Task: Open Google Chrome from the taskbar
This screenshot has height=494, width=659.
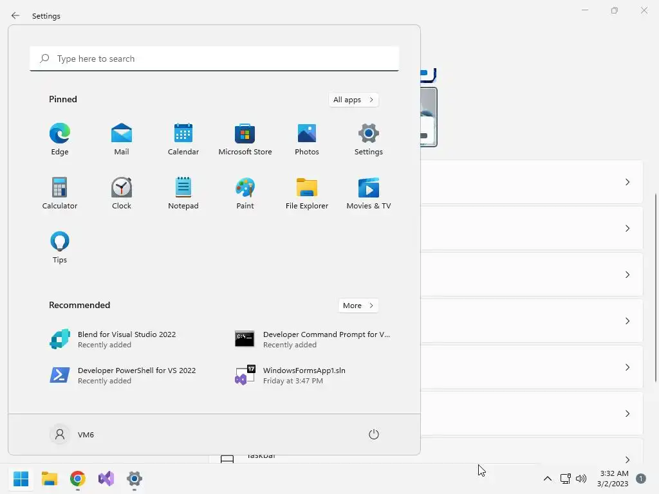Action: click(78, 479)
